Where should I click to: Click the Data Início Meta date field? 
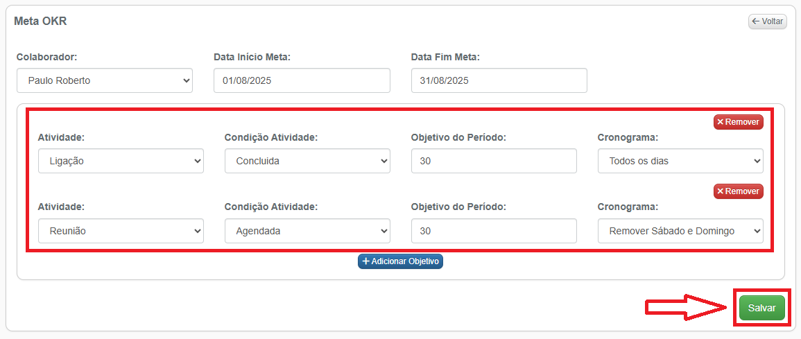tap(302, 80)
